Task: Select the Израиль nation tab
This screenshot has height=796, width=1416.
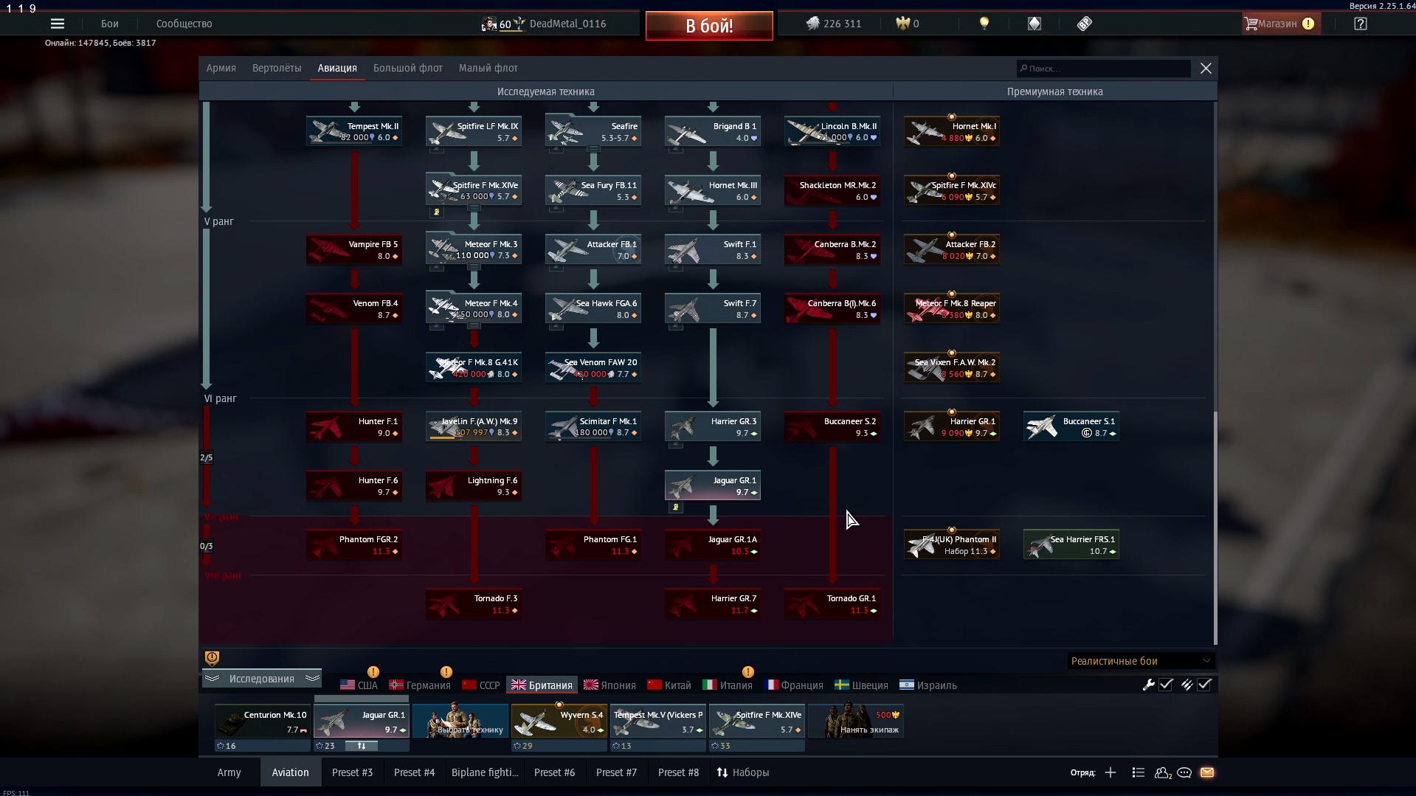Action: pos(928,685)
